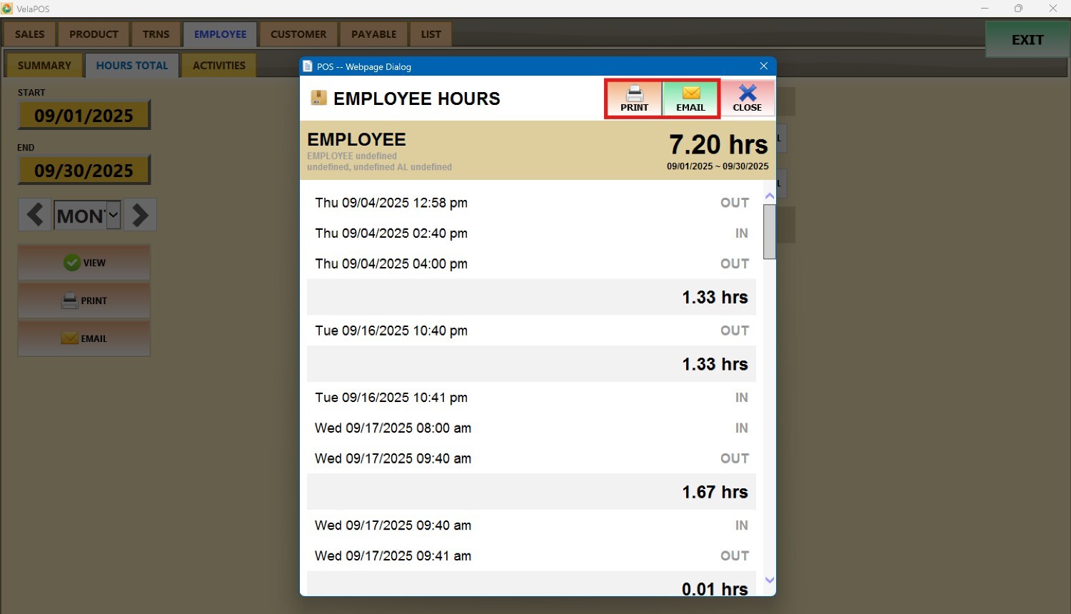Click the START date field 09/01/2025
The width and height of the screenshot is (1071, 614).
(x=84, y=116)
